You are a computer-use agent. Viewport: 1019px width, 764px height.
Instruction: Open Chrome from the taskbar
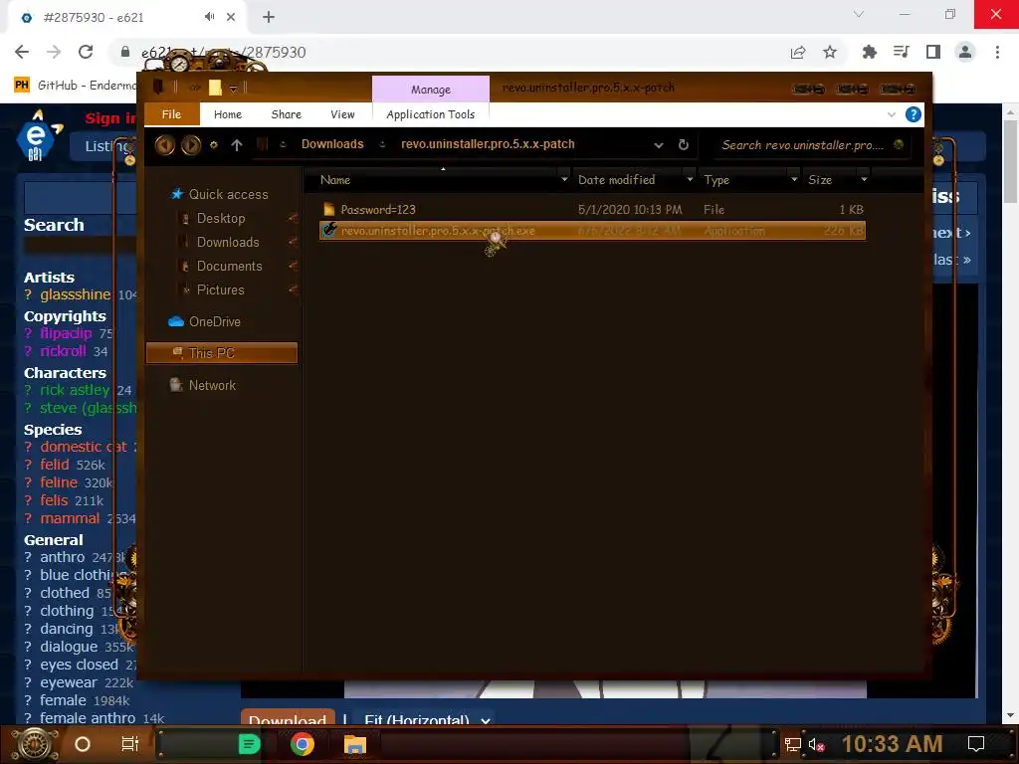click(302, 744)
